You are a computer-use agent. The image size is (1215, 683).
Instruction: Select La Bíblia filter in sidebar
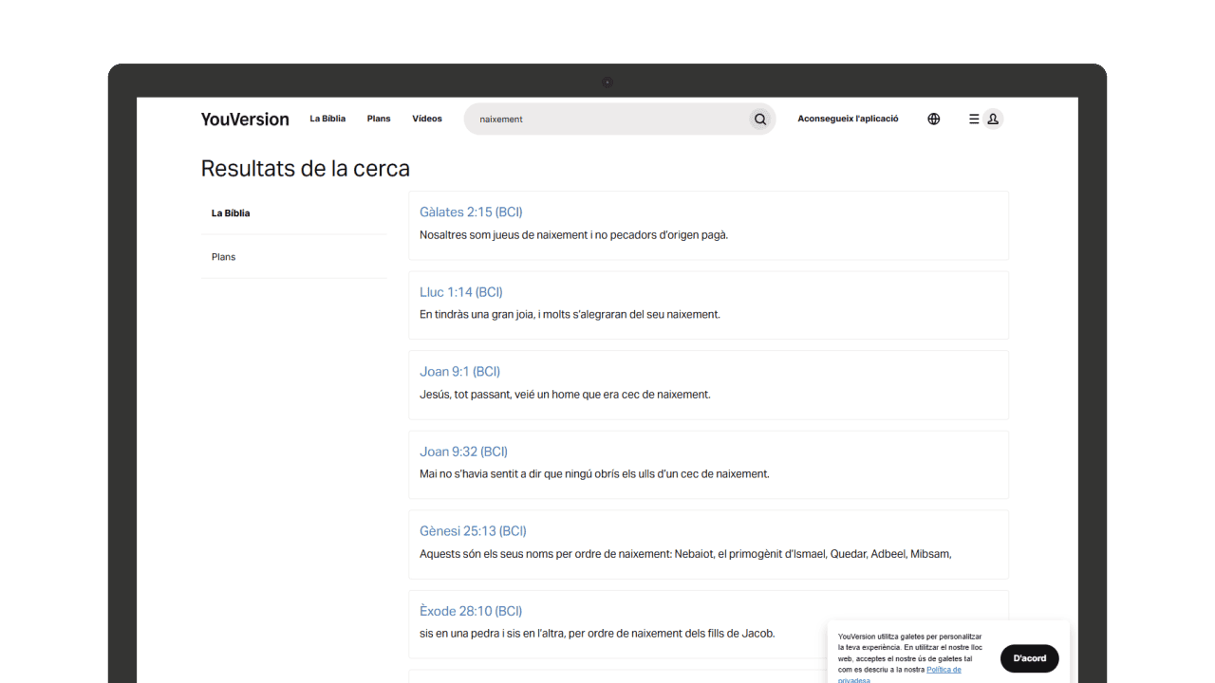click(x=231, y=213)
